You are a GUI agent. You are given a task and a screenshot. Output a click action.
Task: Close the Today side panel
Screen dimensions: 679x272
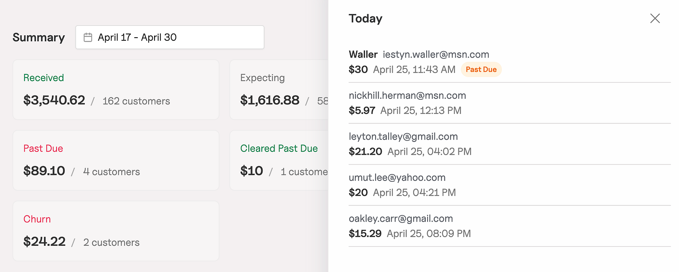[x=655, y=19]
